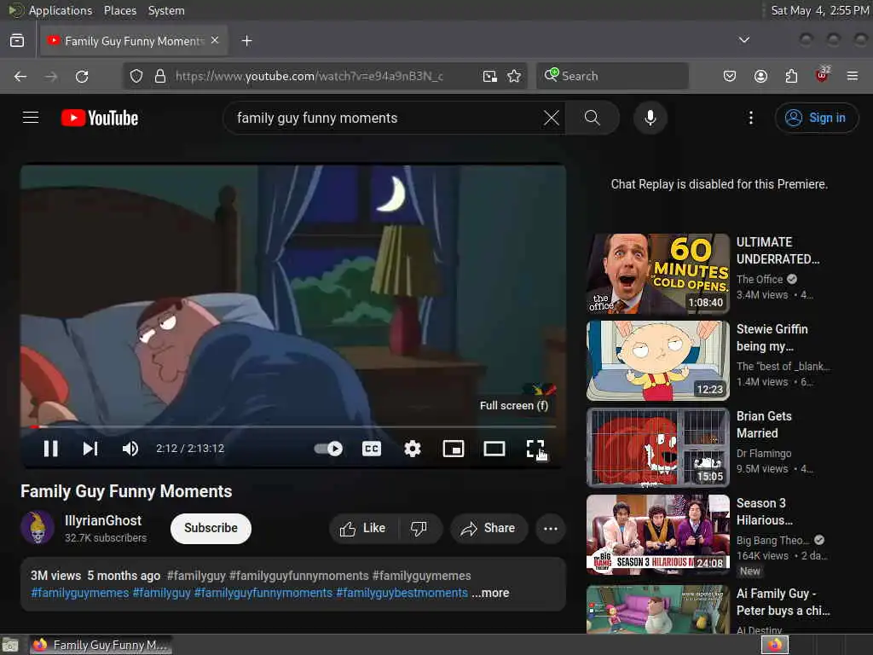Viewport: 873px width, 655px height.
Task: Open Firefox application menu
Action: (853, 76)
